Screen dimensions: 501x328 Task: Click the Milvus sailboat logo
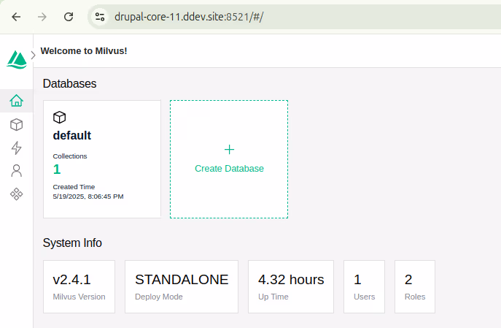pos(17,59)
